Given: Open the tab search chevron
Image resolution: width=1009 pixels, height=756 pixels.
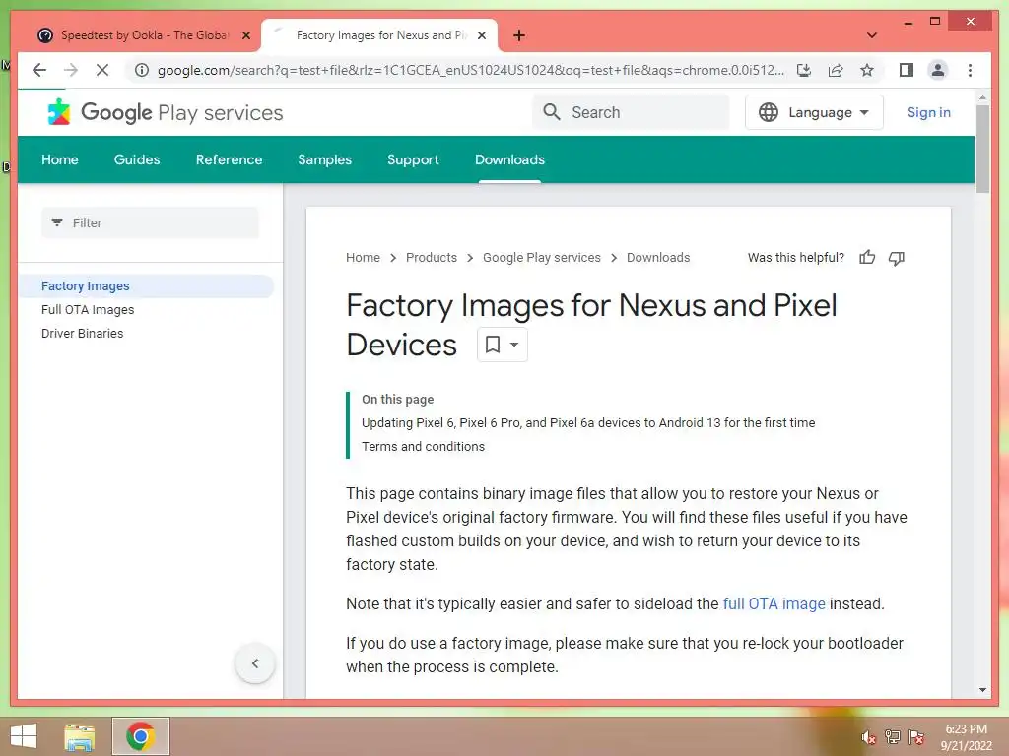Looking at the screenshot, I should [x=872, y=35].
